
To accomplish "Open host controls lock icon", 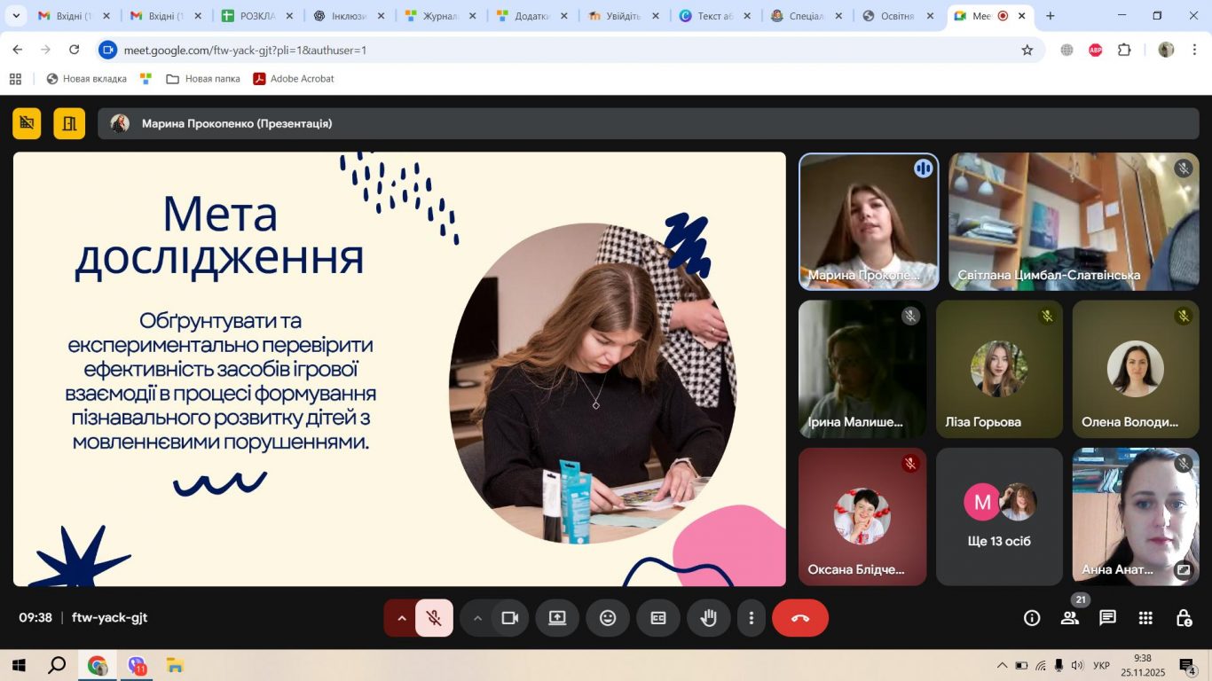I will [x=1184, y=618].
